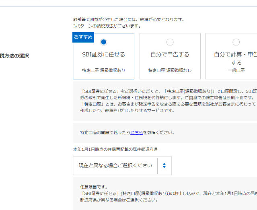Choose the 自分で計算・申告する radio button
The height and width of the screenshot is (210, 257).
click(x=236, y=42)
